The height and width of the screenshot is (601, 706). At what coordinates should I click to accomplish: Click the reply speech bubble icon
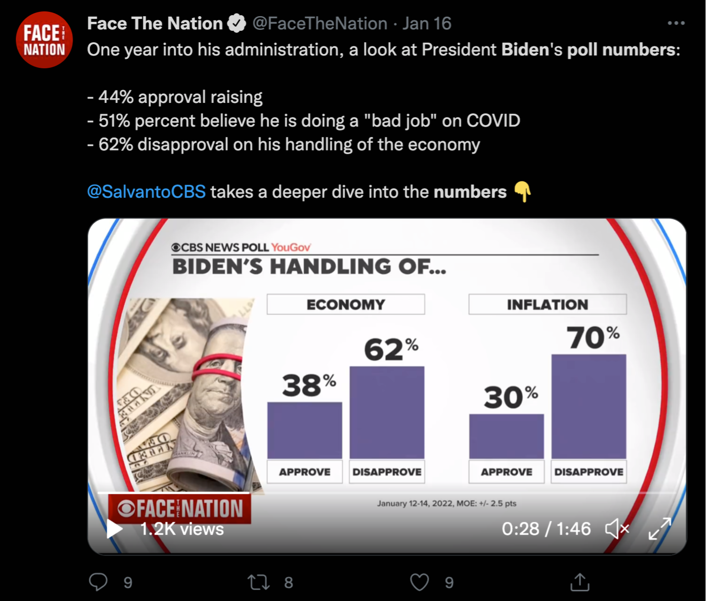click(98, 582)
